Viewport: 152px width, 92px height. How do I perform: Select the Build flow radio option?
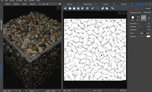click(x=139, y=33)
